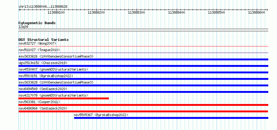Viewport: 277px width, 130px height.
Task: Click the blue bar under nsv5503151
Action: click(143, 79)
